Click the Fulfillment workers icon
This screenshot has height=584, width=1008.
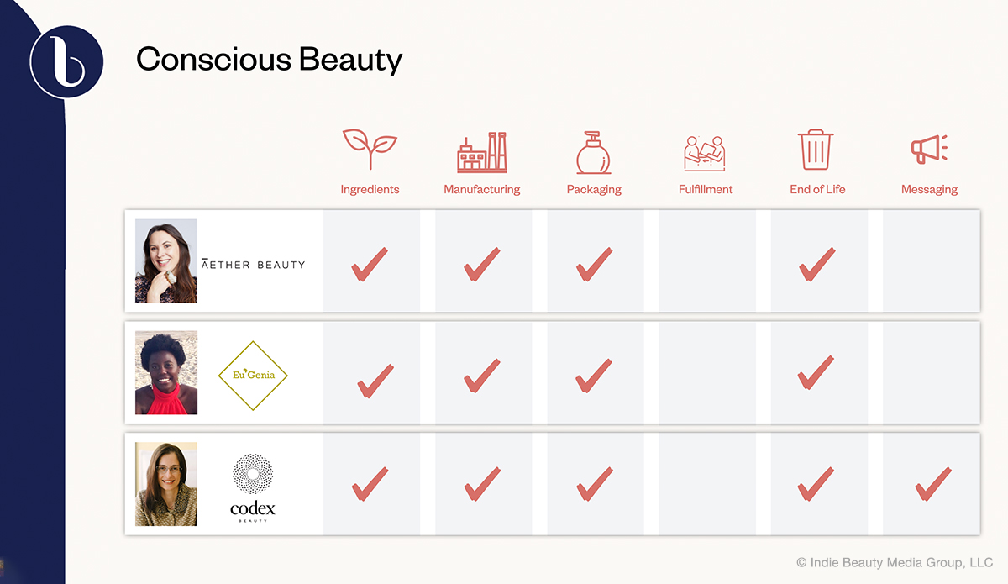705,153
